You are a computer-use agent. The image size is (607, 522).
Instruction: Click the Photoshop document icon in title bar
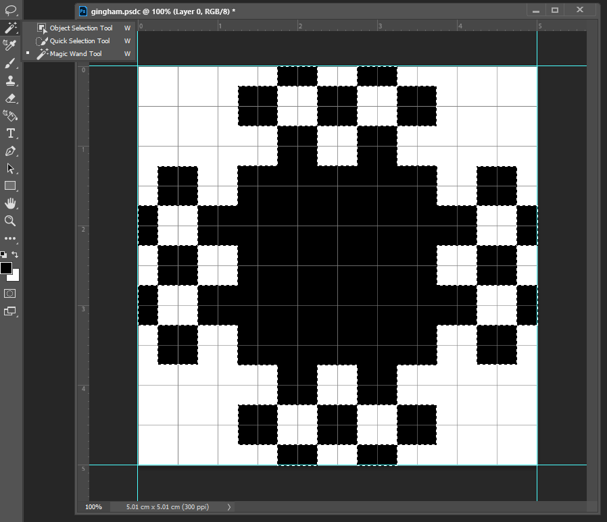(83, 11)
